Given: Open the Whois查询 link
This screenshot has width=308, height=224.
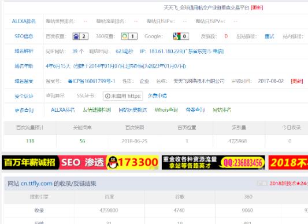Looking at the screenshot, I should pos(166,110).
